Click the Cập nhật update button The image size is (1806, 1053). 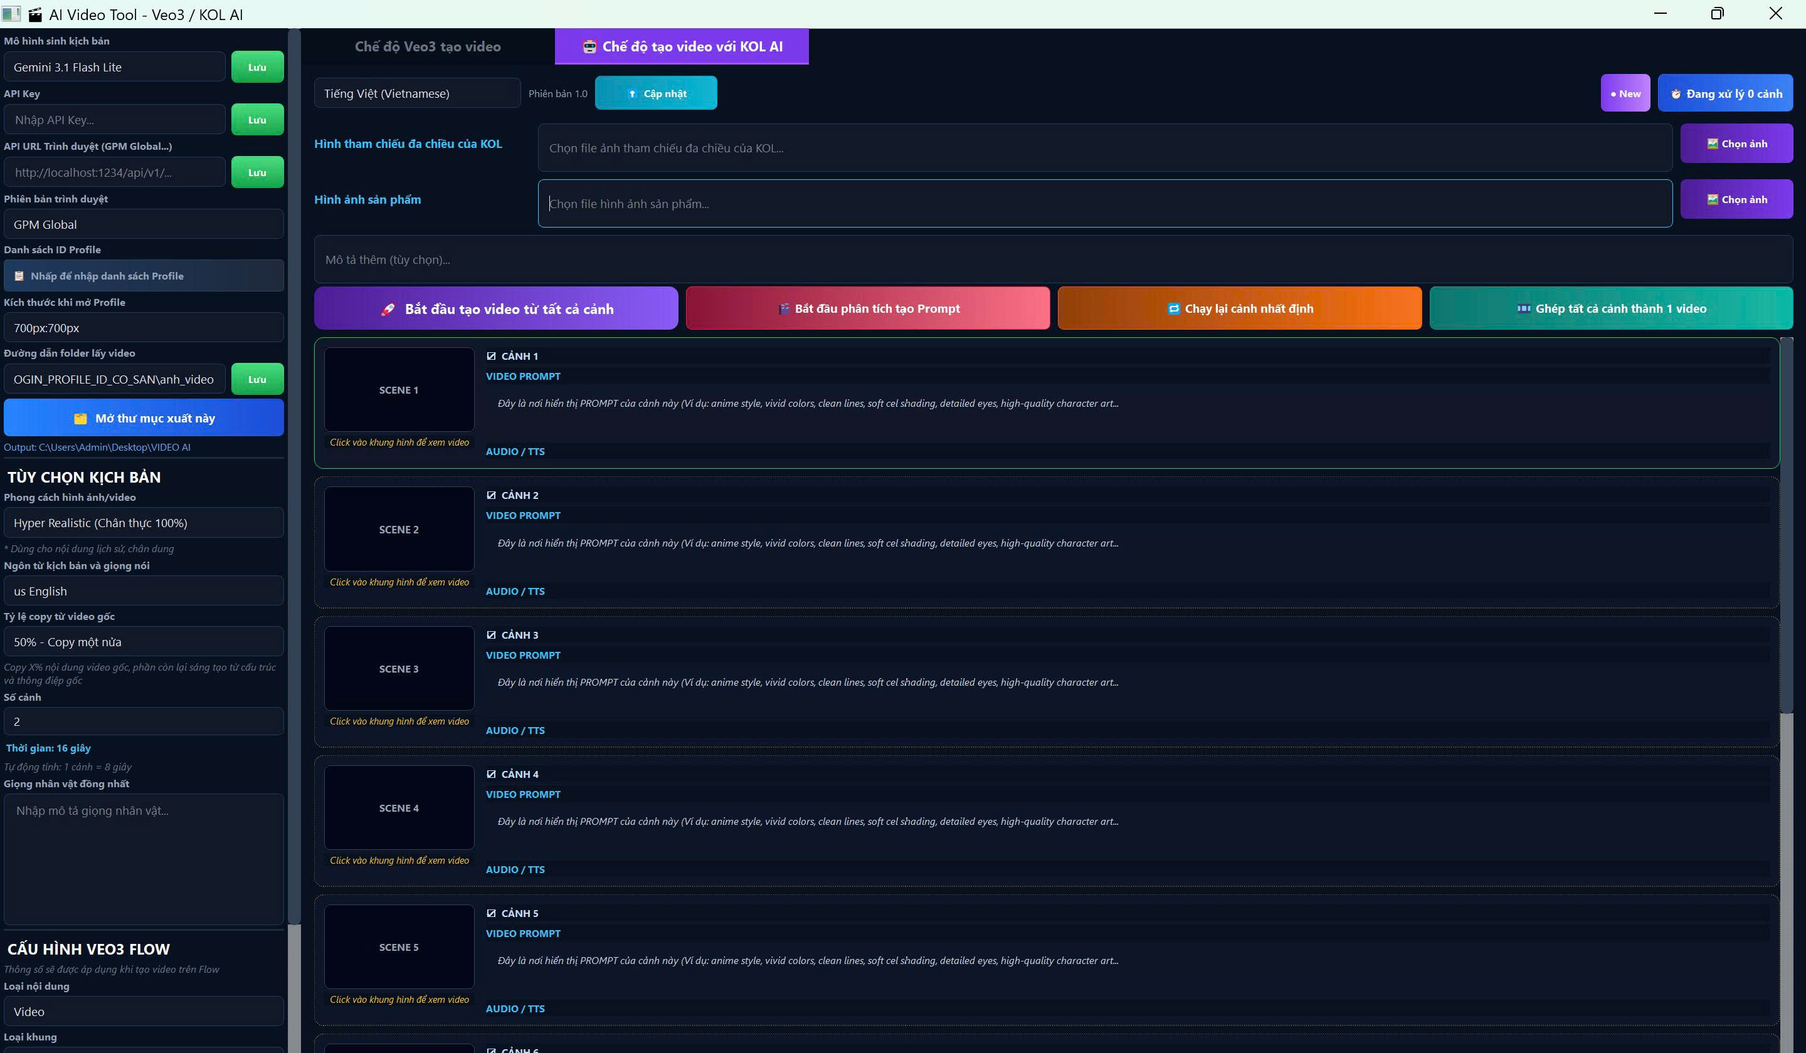(656, 93)
